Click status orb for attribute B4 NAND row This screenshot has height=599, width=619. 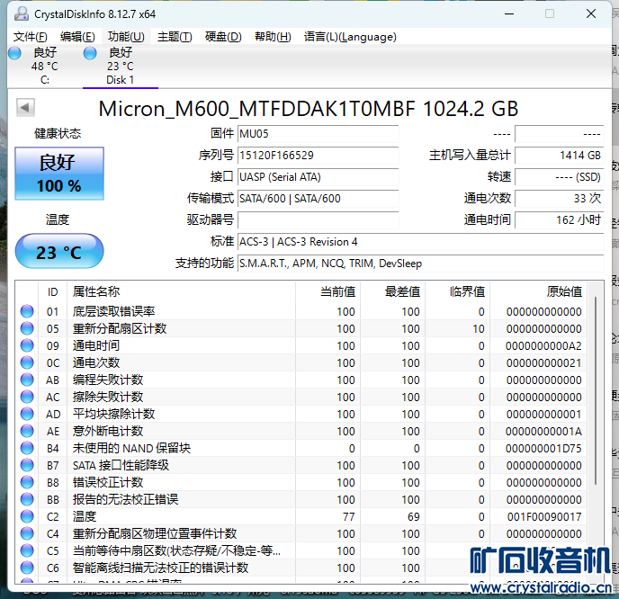[x=27, y=449]
